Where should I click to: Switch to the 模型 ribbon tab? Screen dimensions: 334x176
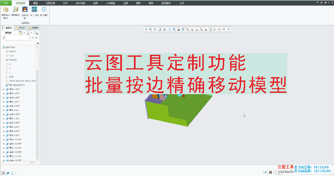pyautogui.click(x=35, y=3)
